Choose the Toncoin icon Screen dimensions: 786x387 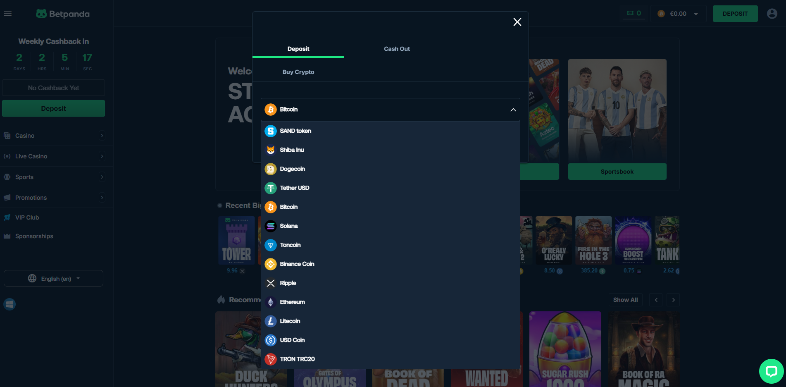tap(271, 245)
